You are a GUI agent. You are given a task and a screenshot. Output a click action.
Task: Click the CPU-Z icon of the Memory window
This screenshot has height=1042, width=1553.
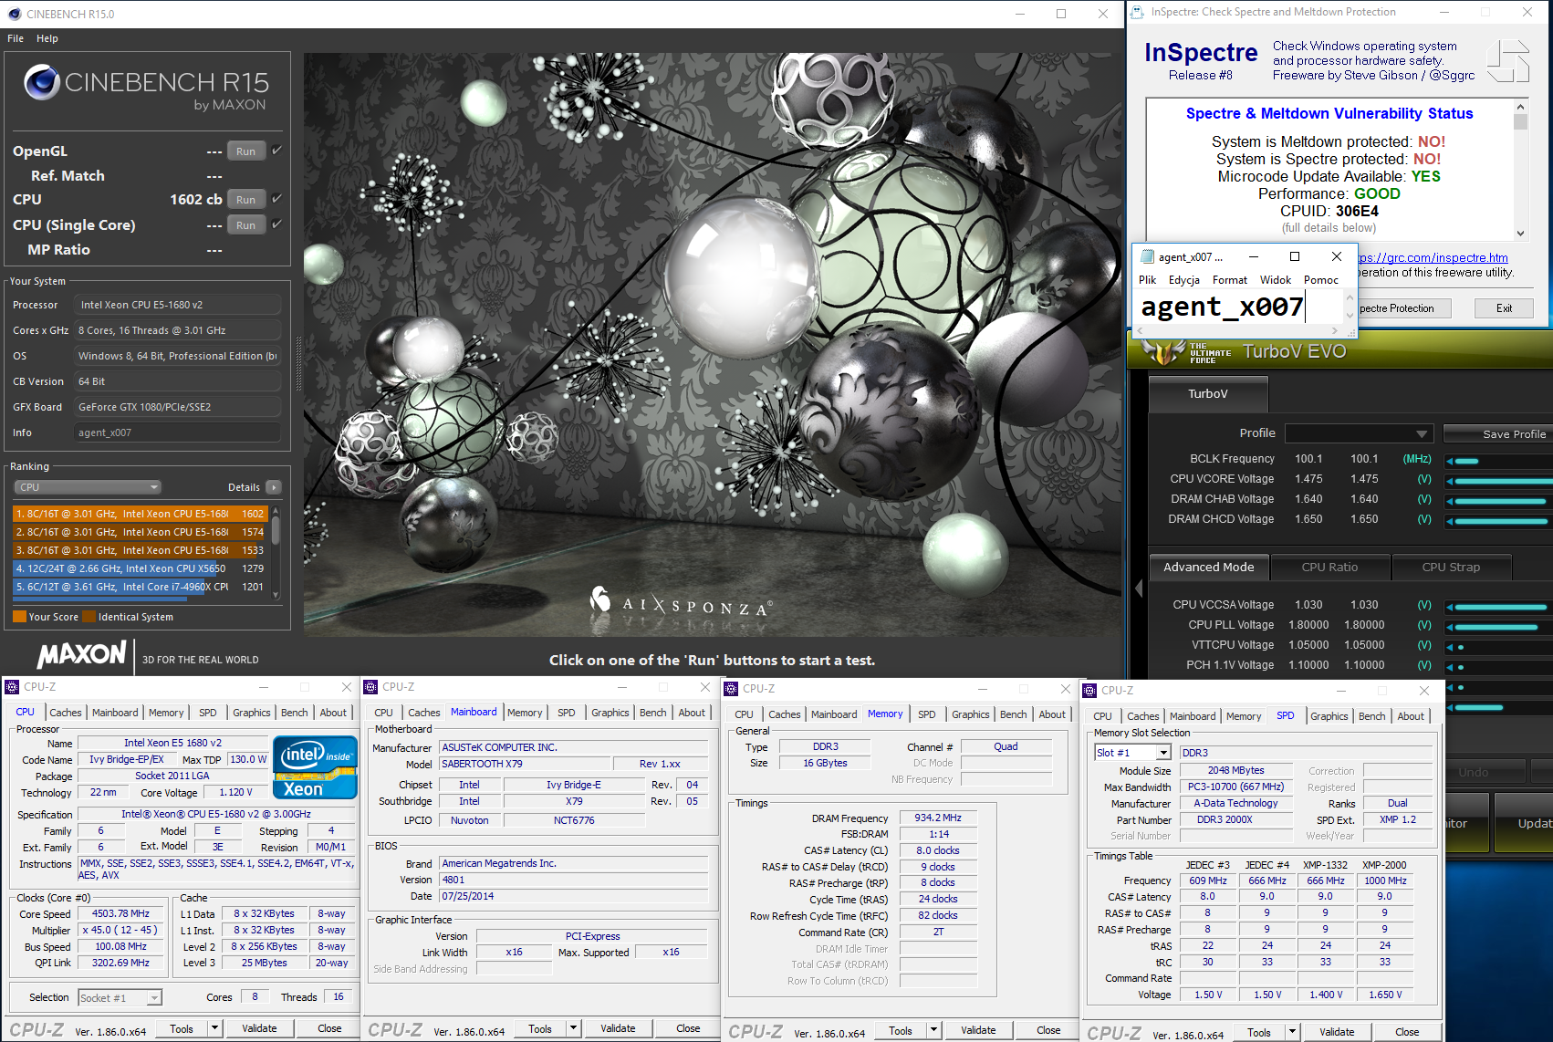(x=731, y=689)
